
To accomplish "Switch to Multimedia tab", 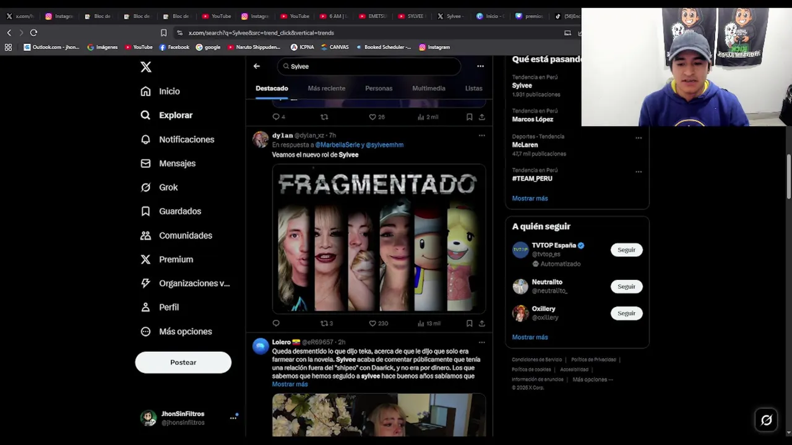I will point(429,88).
